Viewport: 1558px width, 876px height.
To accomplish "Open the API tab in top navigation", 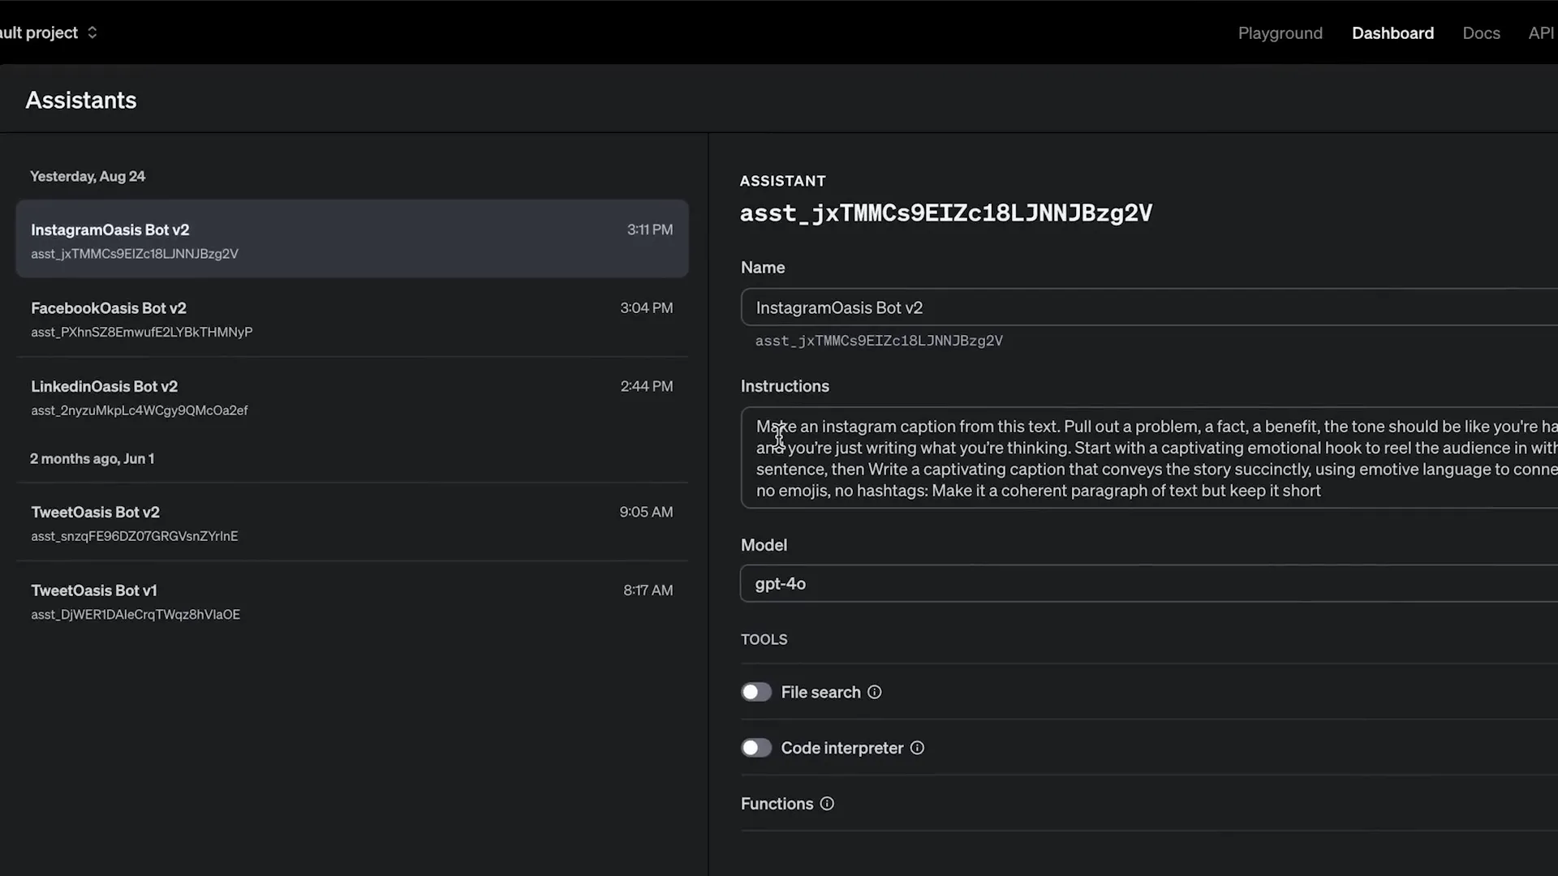I will [1541, 33].
